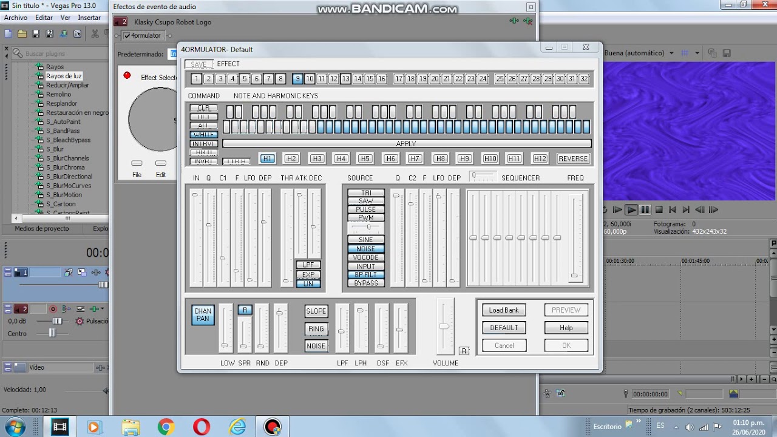Click plugin chain icon in audio effects window
Viewport: 777px width, 437px height.
pos(514,21)
